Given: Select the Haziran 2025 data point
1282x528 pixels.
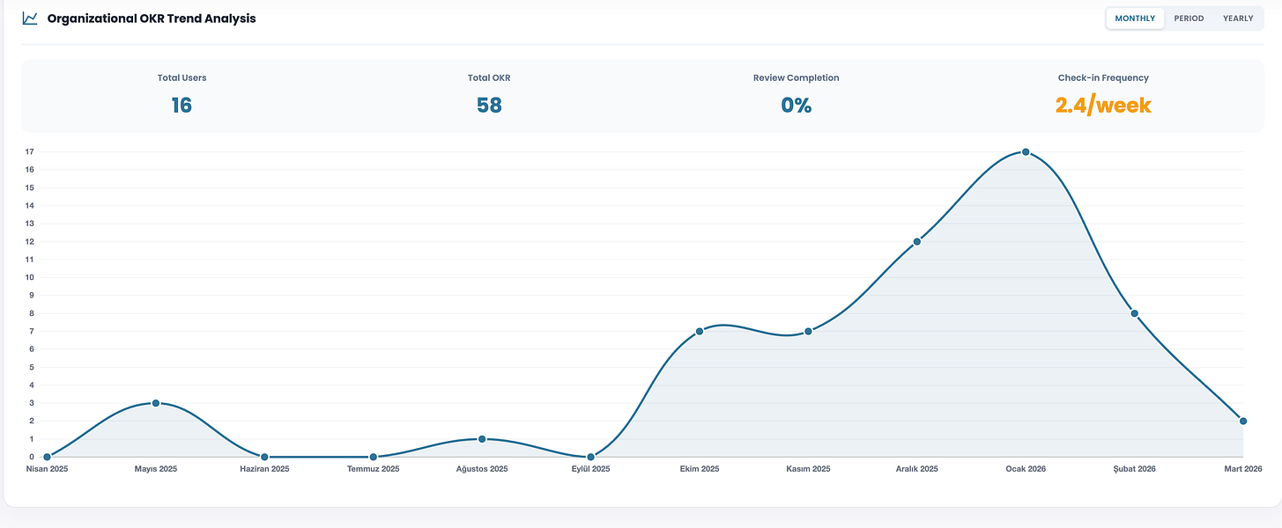Looking at the screenshot, I should coord(264,457).
